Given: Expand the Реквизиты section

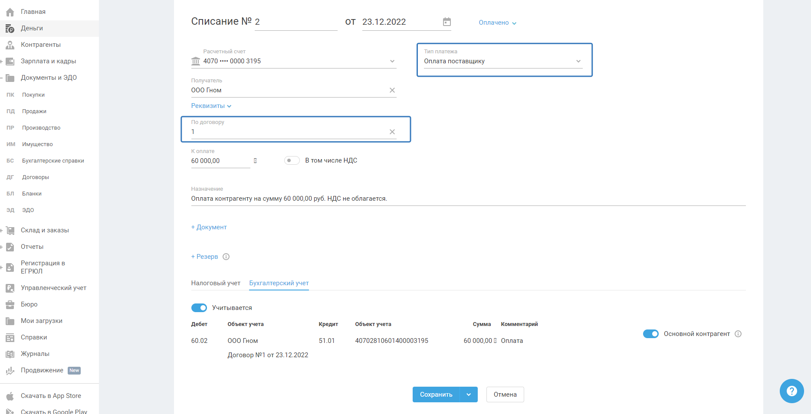Looking at the screenshot, I should pyautogui.click(x=211, y=106).
